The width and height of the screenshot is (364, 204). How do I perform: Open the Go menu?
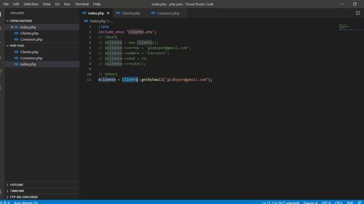coord(57,4)
